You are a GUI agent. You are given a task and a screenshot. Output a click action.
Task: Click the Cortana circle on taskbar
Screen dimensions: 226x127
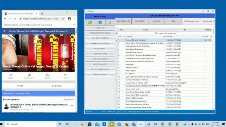tap(60, 124)
